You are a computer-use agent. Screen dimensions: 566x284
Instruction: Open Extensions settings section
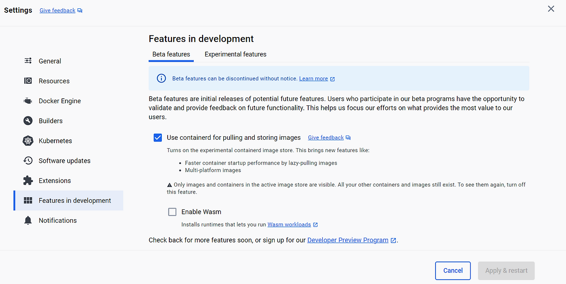[69, 180]
